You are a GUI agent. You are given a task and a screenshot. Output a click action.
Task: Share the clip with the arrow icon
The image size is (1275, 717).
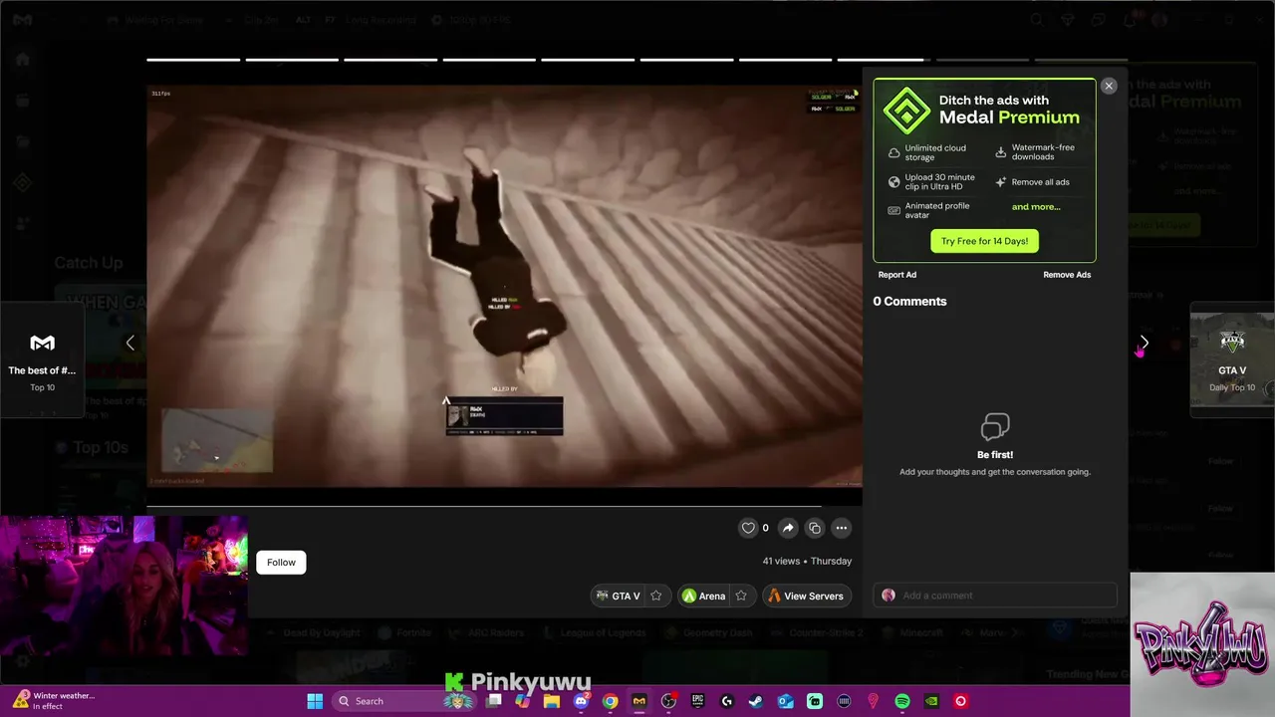(788, 528)
